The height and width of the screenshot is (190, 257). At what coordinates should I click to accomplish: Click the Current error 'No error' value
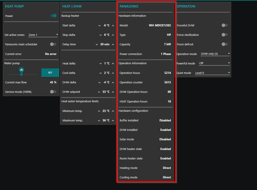click(x=51, y=54)
